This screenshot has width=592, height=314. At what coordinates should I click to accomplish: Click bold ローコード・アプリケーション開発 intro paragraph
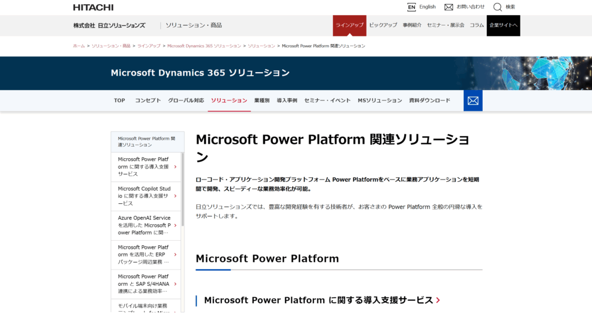(x=337, y=184)
